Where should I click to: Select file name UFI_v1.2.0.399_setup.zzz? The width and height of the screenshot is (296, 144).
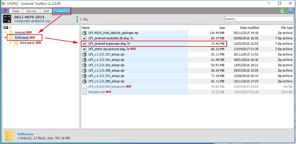[x=107, y=87]
